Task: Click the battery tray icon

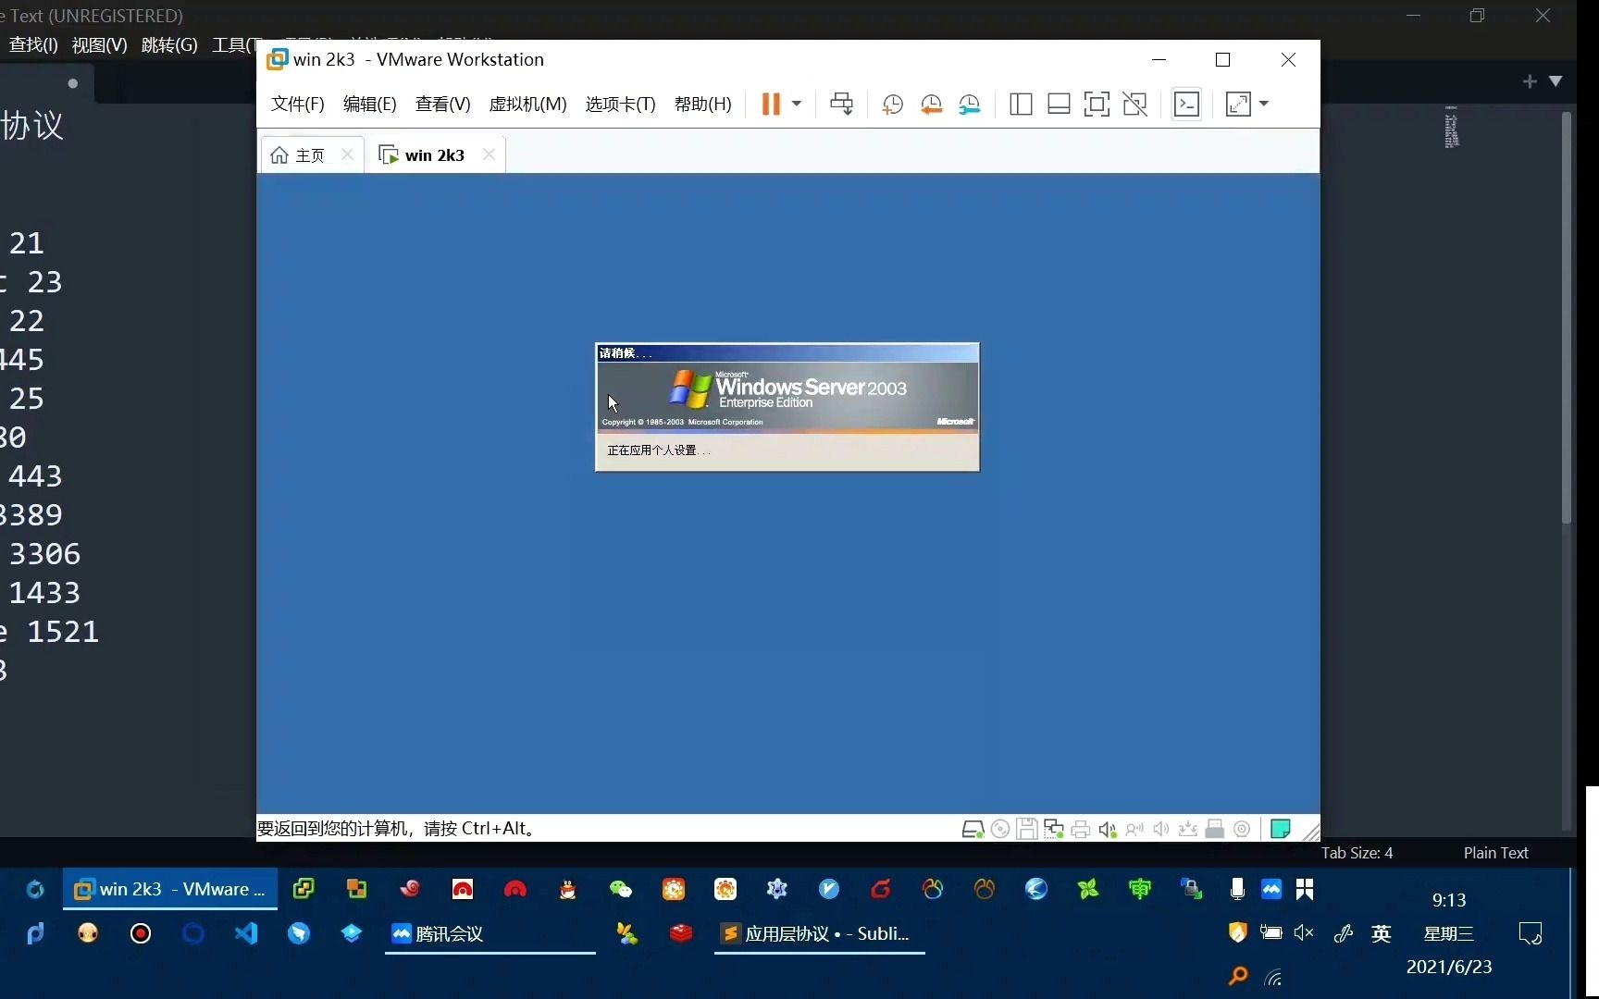Action: pos(1271,932)
